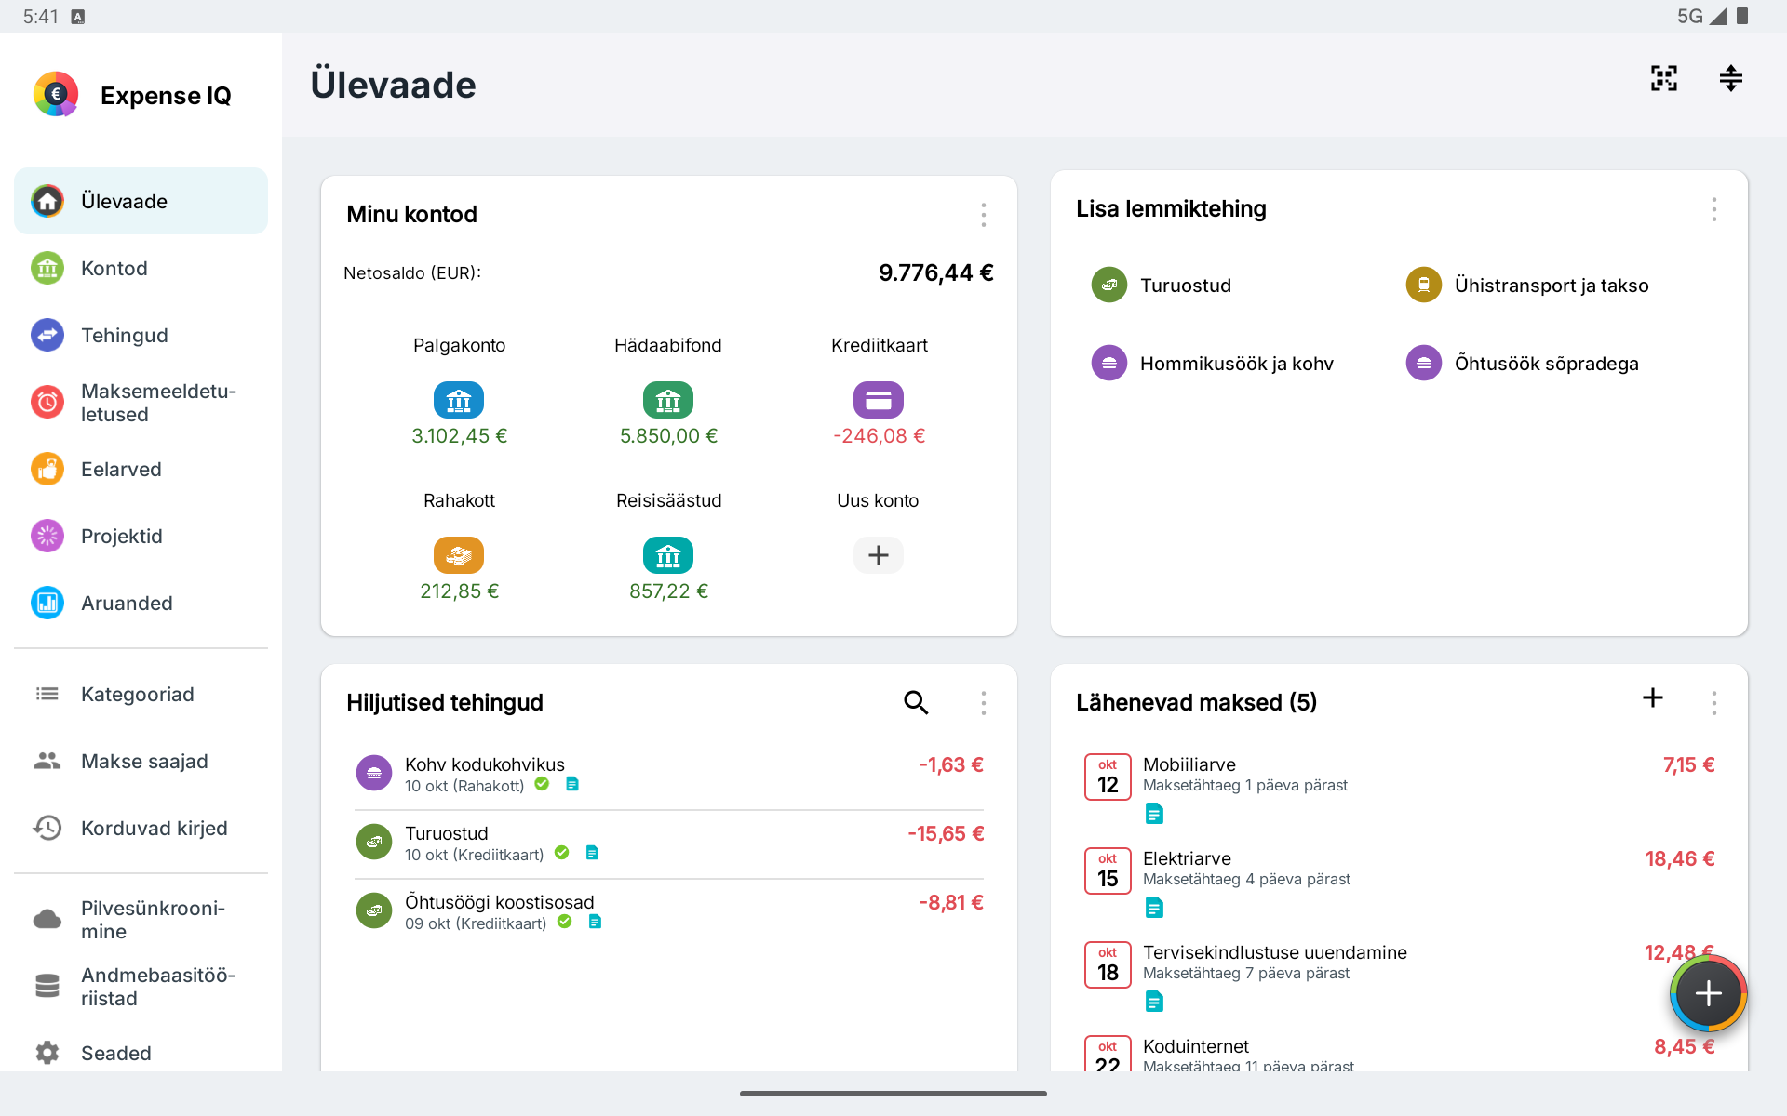Add favorite Õhtusöök sõpradega transaction
Screen dimensions: 1787x1116
click(x=1523, y=363)
